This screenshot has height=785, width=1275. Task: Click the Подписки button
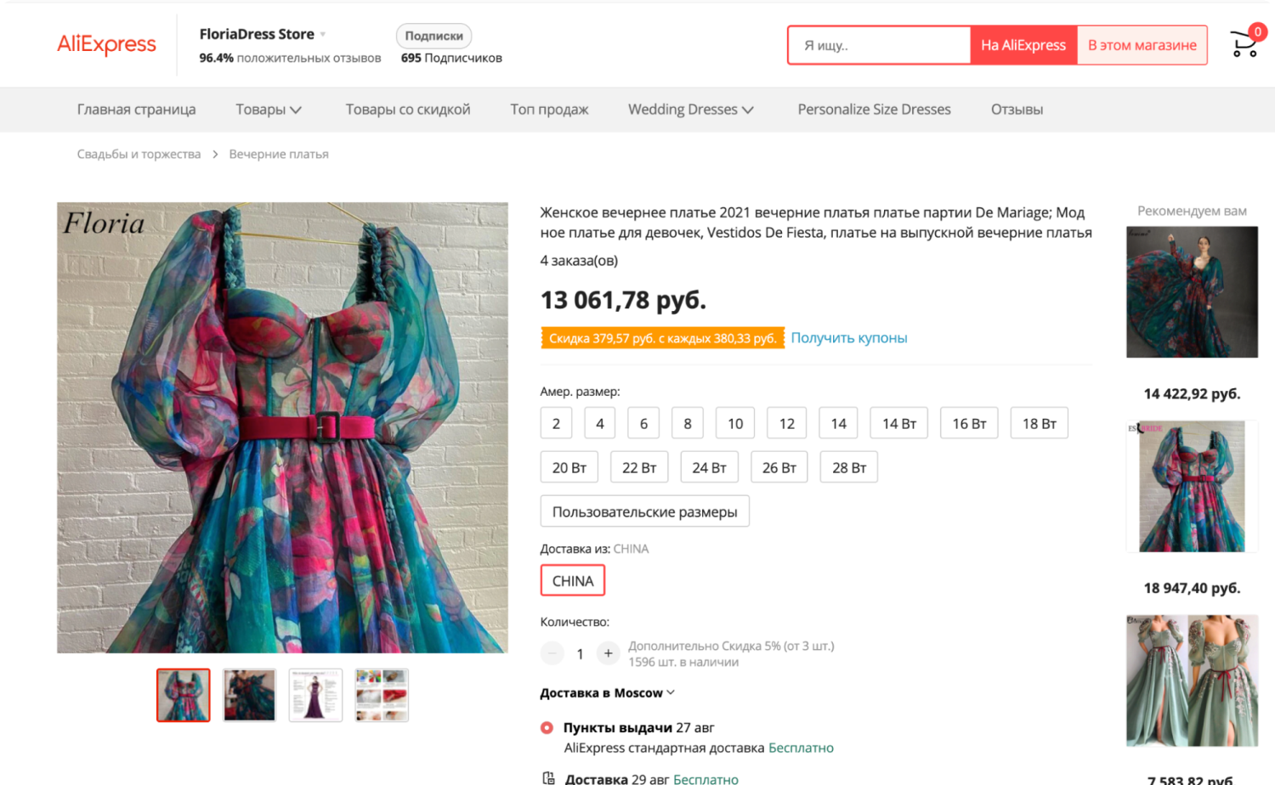(x=433, y=36)
